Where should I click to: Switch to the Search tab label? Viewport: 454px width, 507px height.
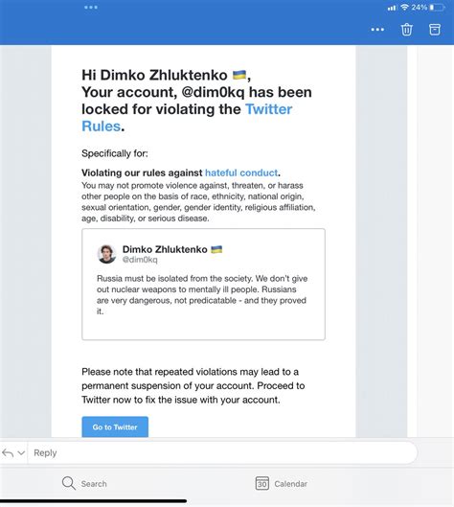(x=94, y=484)
